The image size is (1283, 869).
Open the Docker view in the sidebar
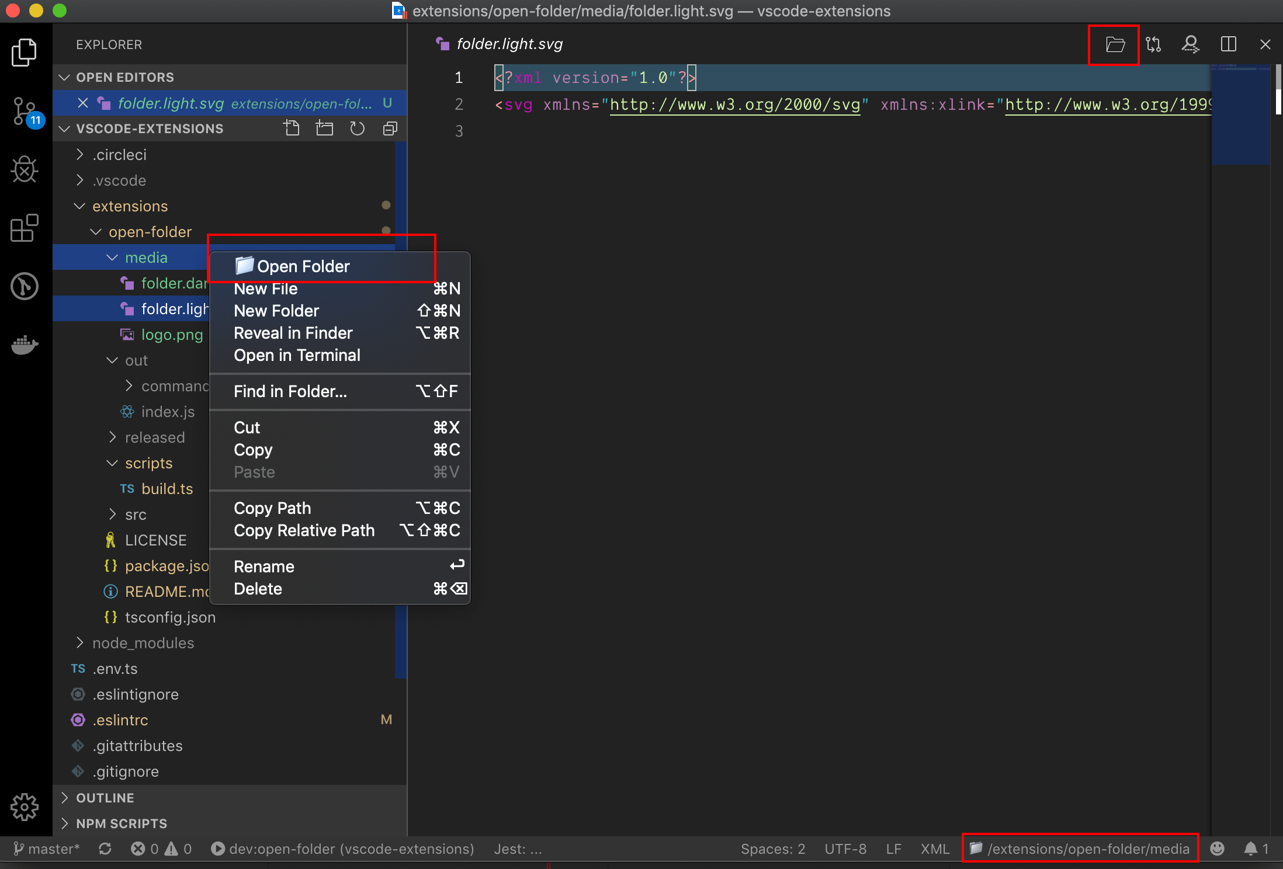click(25, 345)
